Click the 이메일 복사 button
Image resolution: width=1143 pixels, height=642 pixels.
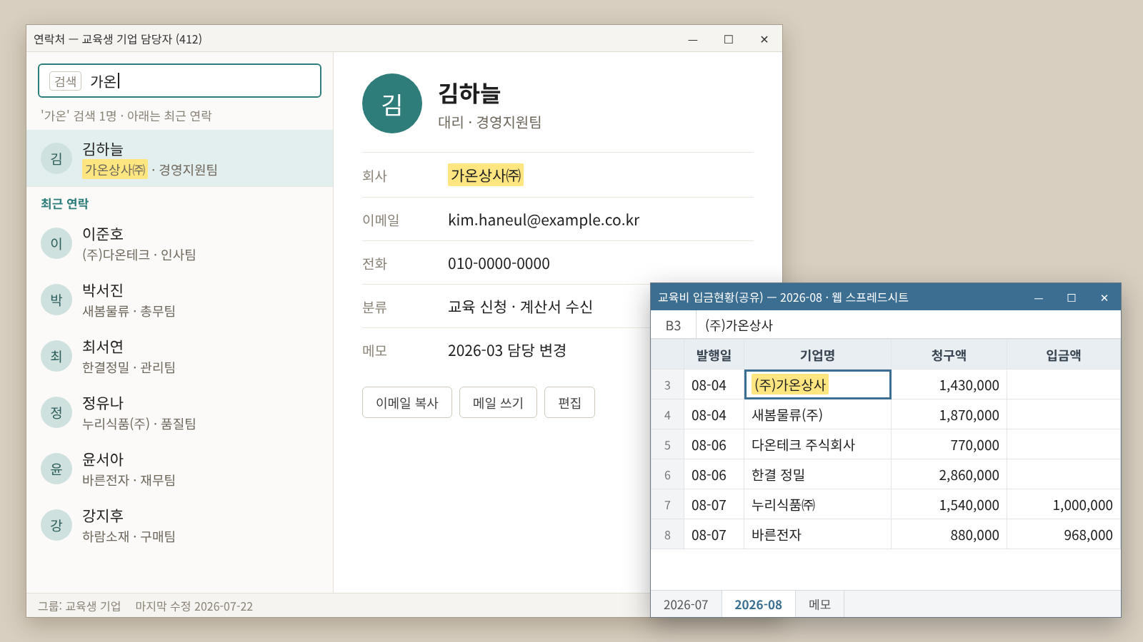pos(407,402)
